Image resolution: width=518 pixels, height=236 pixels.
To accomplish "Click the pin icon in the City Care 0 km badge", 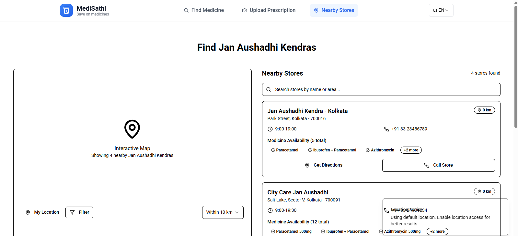I will [479, 191].
